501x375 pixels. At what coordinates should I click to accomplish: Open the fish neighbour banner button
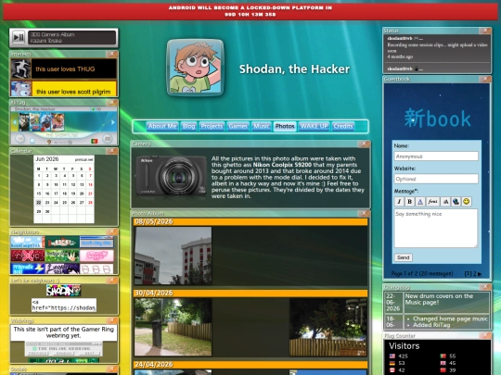62,243
